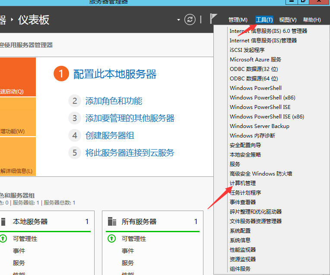The height and width of the screenshot is (275, 330).
Task: Select the 快速启动(Q) orange tile
Action: (x=17, y=77)
